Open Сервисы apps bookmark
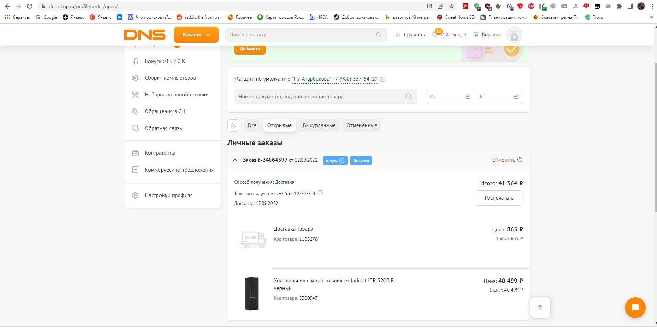 coord(17,17)
